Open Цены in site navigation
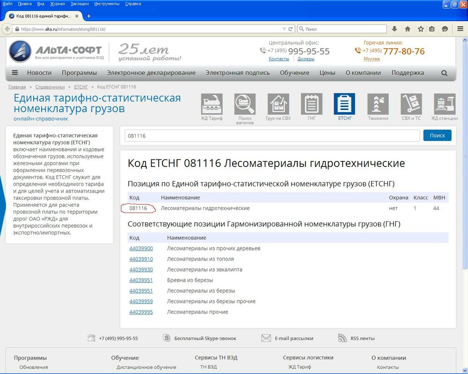Screen dimensions: 468x374 click(327, 73)
